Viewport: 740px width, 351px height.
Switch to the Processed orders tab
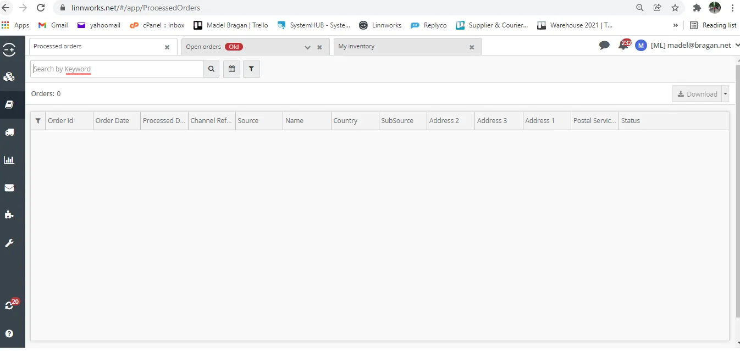[103, 47]
